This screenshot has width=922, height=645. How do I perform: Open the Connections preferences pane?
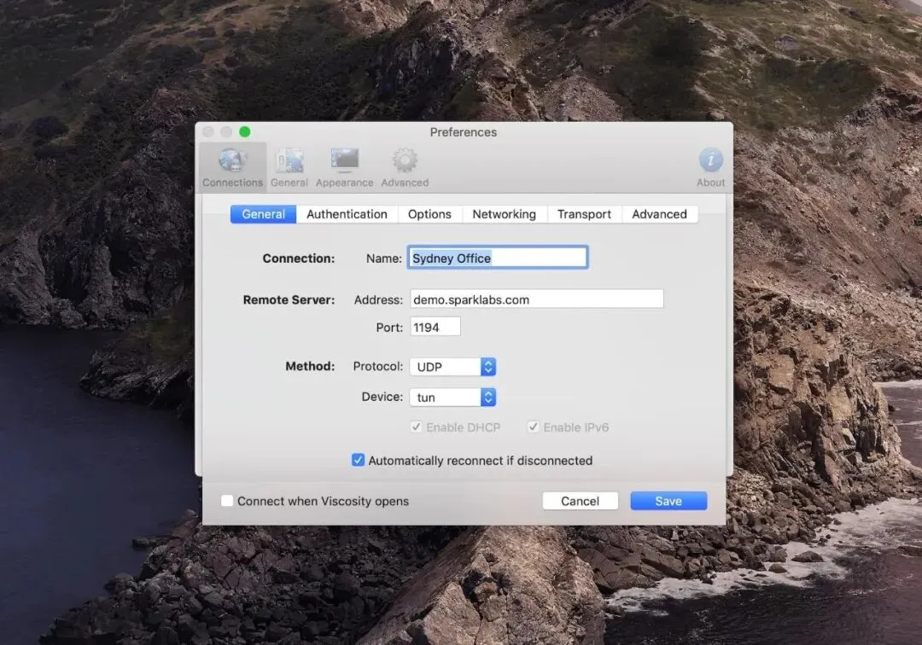click(x=233, y=167)
